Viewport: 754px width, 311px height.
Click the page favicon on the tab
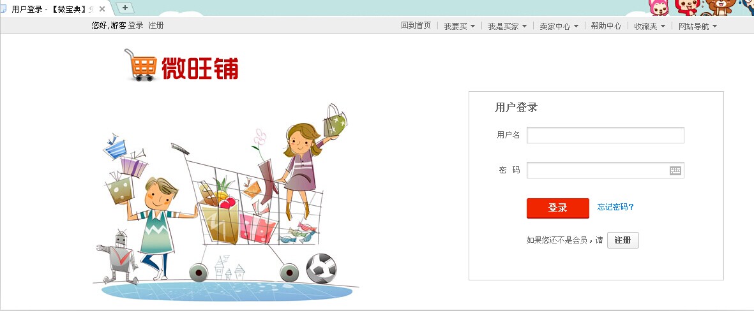(x=3, y=9)
